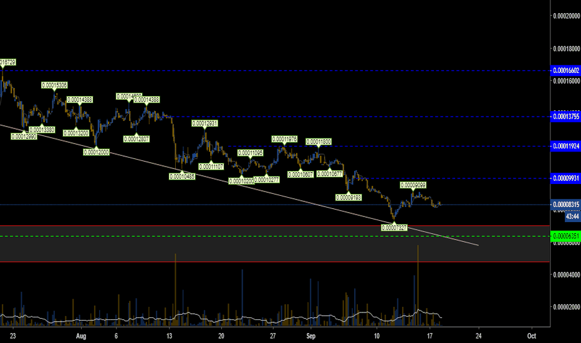Click the 0.00015306 swing high label
The height and width of the screenshot is (343, 581).
tap(54, 85)
